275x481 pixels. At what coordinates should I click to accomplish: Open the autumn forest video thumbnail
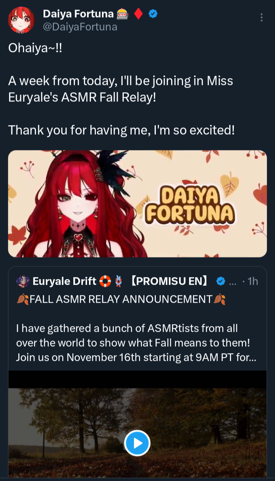click(137, 424)
